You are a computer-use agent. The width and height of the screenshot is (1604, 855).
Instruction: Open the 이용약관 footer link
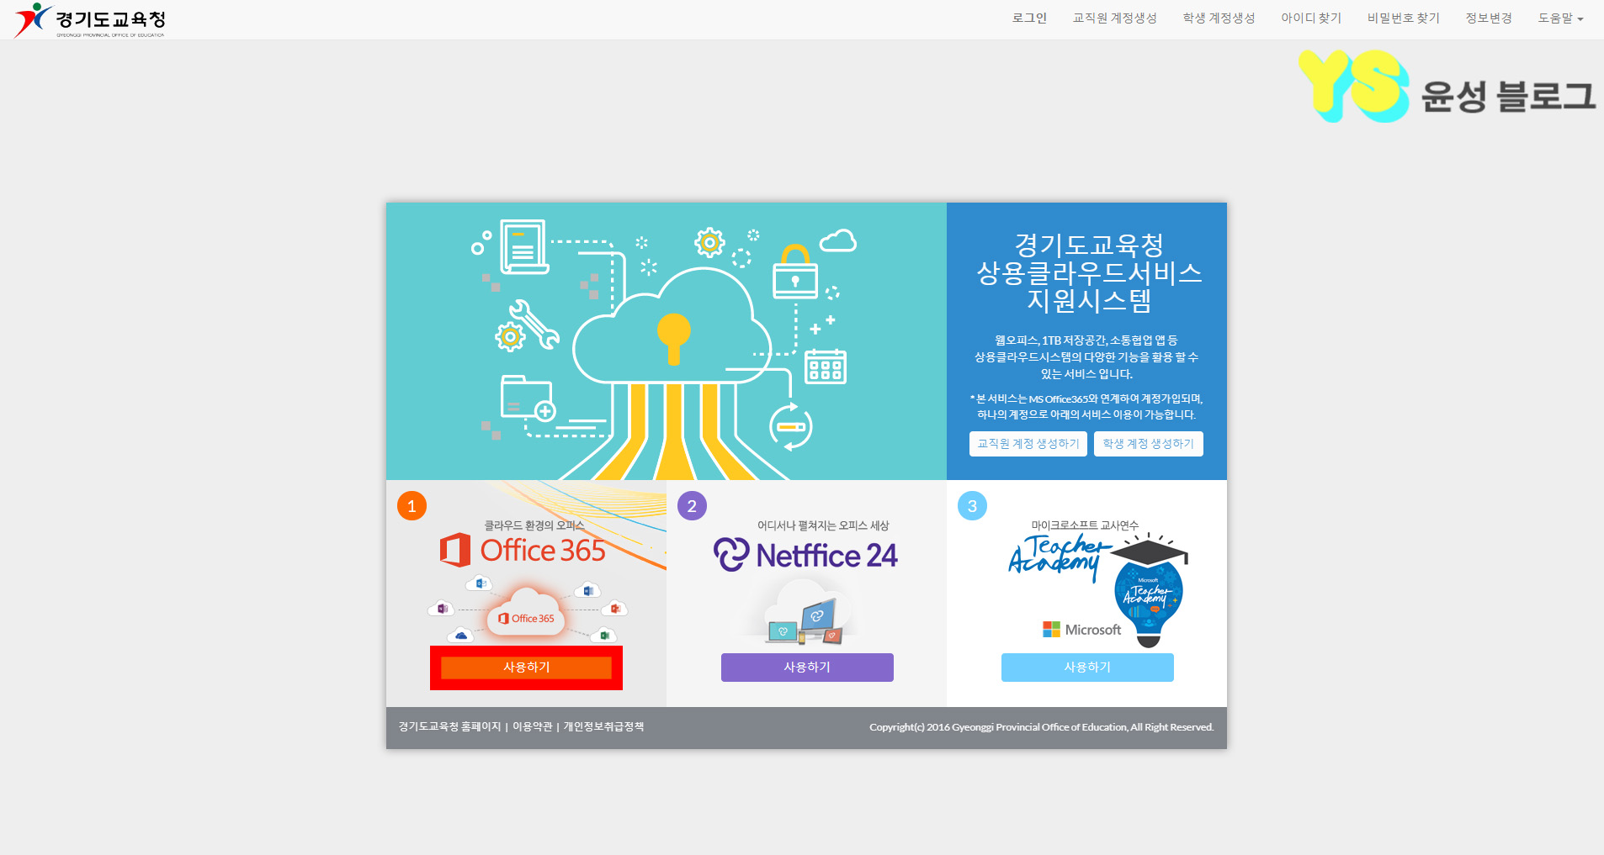(x=533, y=727)
